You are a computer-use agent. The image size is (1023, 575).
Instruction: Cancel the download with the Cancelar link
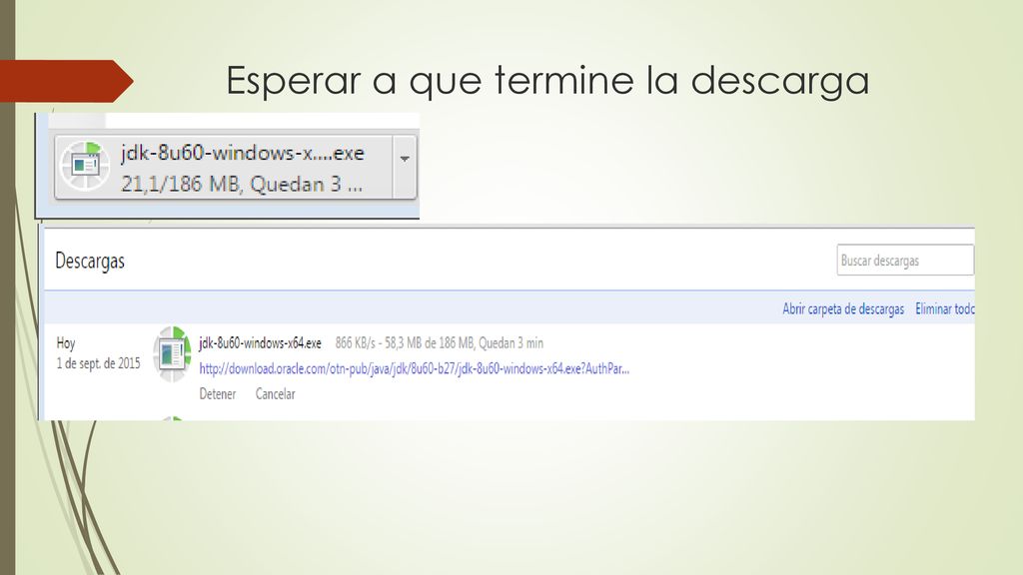coord(276,394)
